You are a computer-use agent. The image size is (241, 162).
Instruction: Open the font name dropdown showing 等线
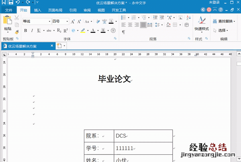tap(36, 21)
